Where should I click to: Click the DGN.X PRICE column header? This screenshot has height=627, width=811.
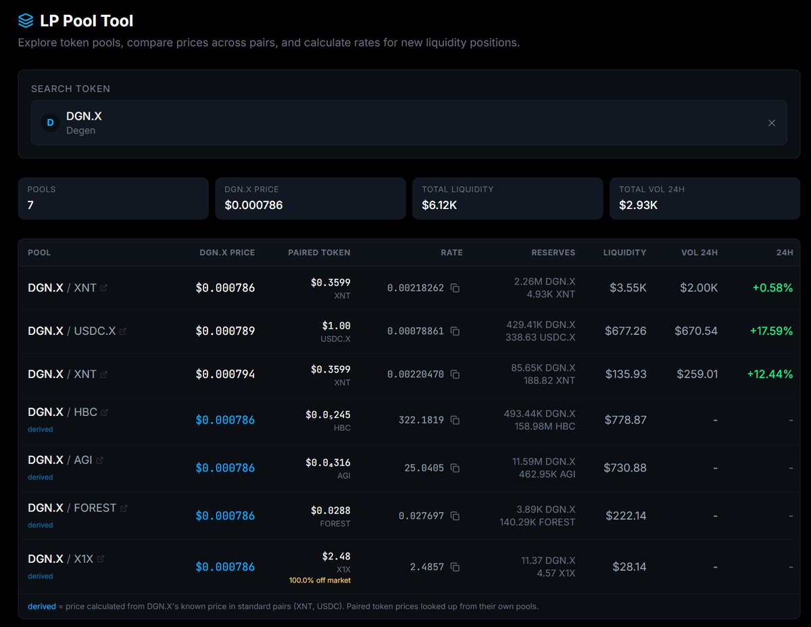coord(227,252)
